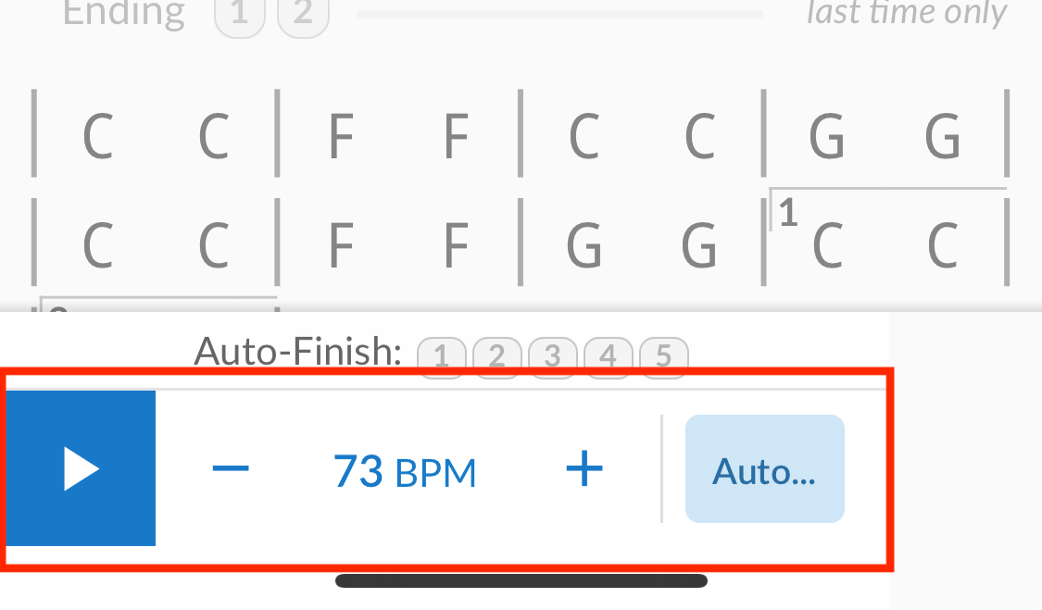Open the 73 BPM tempo value
The height and width of the screenshot is (610, 1042).
click(404, 471)
